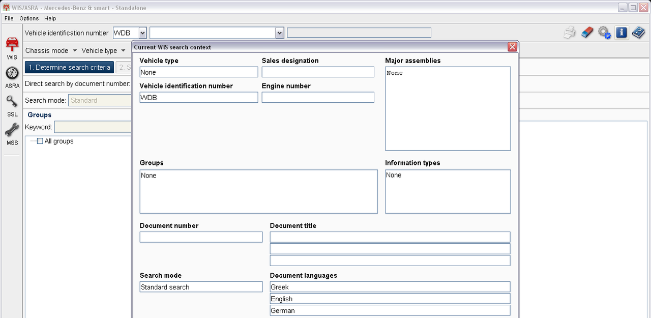Minimize the WIS/ASRA window
The height and width of the screenshot is (318, 651).
click(623, 8)
